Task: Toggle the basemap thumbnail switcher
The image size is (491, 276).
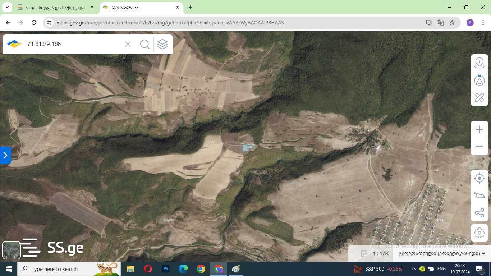Action: 11,250
